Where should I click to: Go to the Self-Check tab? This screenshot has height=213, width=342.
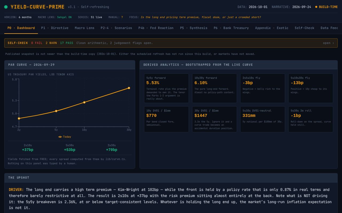pos(304,28)
